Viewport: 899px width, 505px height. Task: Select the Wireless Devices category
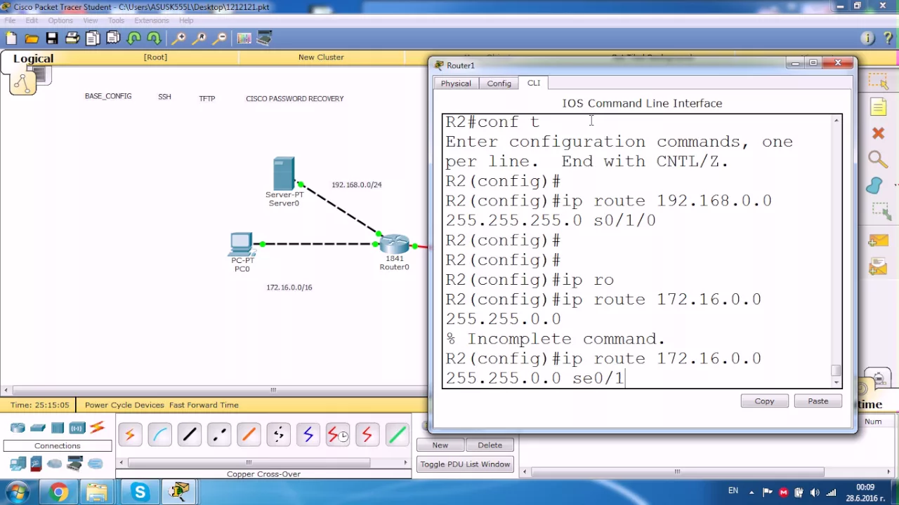[x=77, y=428]
